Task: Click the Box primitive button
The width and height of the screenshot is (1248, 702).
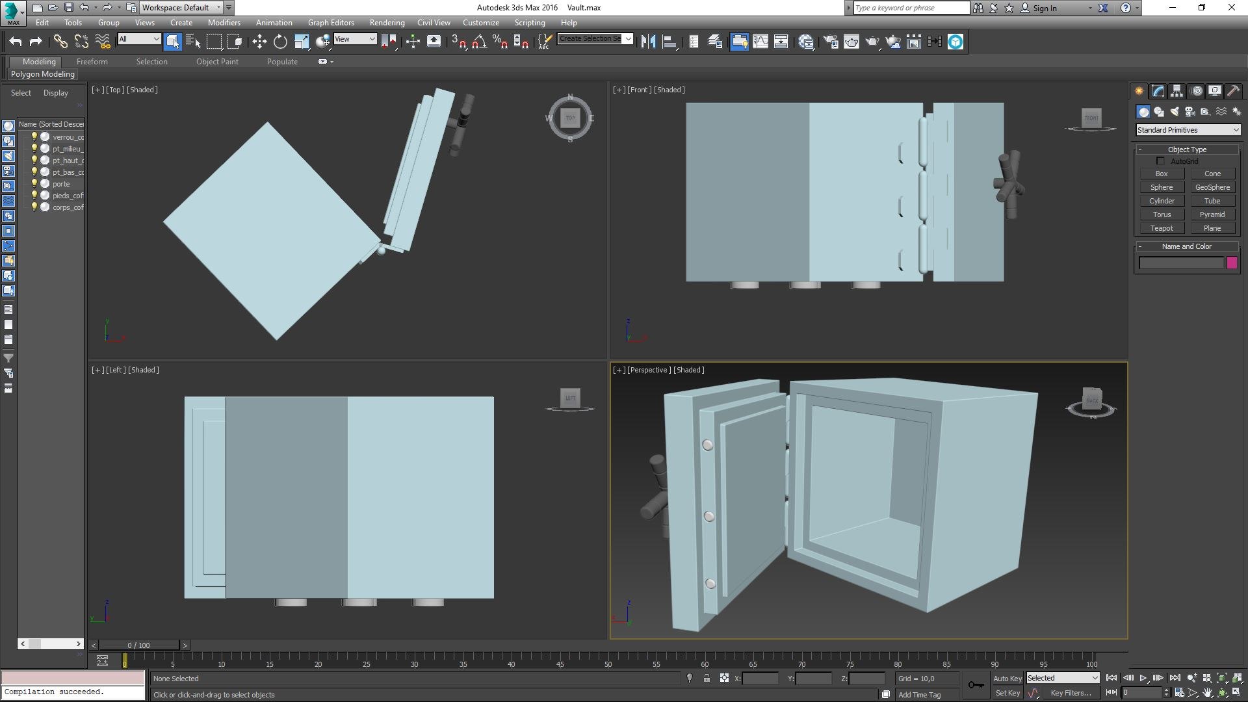Action: pos(1162,174)
